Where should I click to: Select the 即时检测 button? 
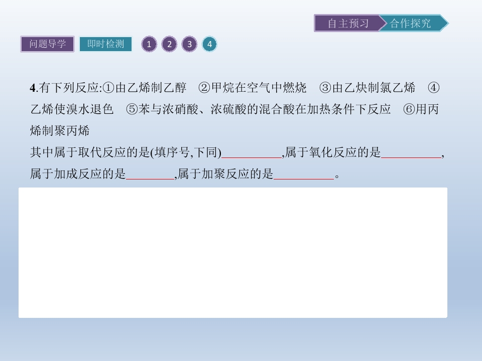(x=105, y=44)
